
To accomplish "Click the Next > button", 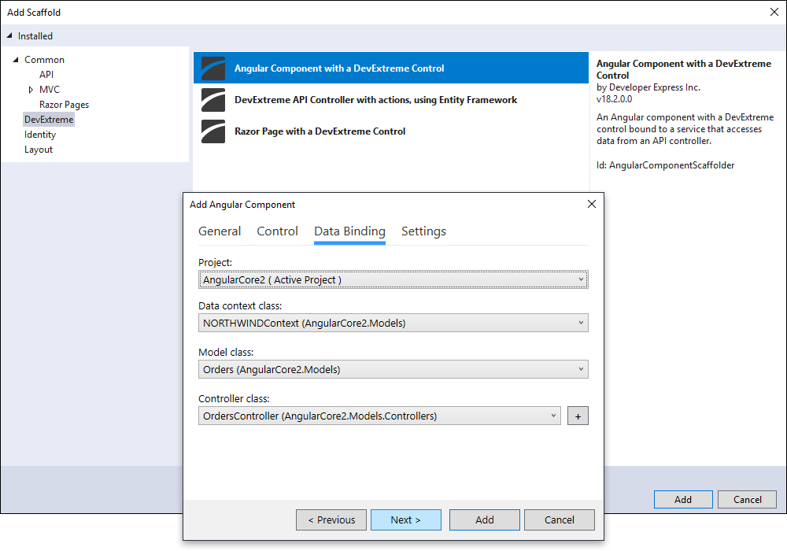I will (405, 520).
